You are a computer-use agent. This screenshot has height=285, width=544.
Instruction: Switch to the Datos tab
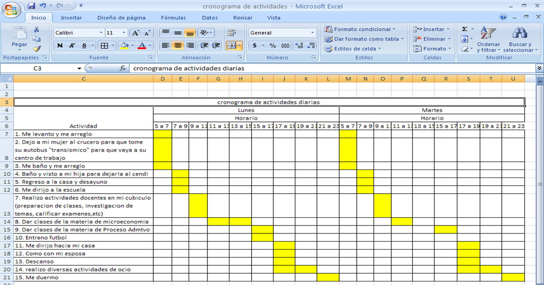tap(210, 18)
